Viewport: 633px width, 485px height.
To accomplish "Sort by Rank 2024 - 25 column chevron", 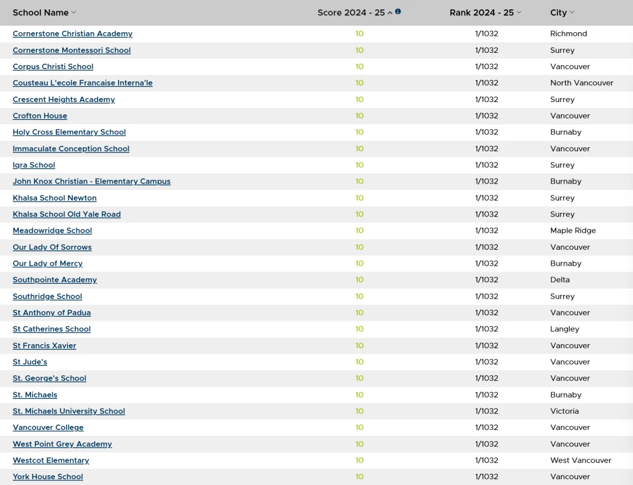I will tap(519, 12).
